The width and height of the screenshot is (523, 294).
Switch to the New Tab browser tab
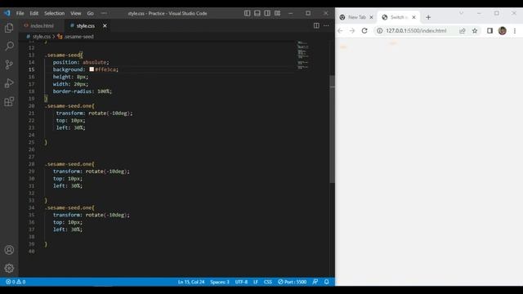point(356,17)
